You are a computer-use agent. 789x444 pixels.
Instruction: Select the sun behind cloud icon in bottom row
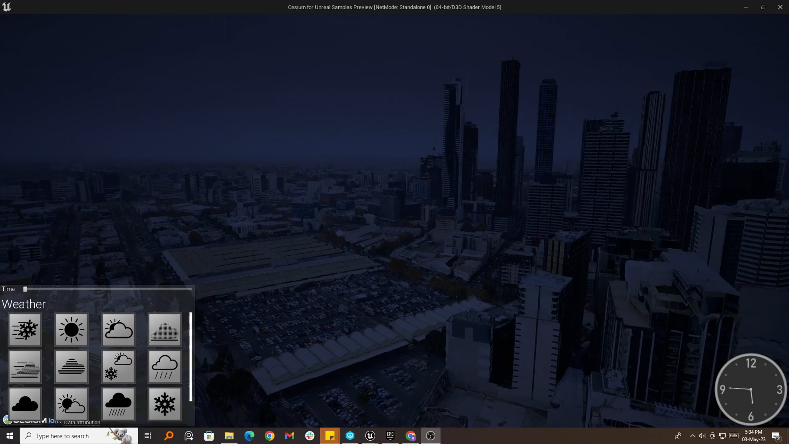coord(71,404)
